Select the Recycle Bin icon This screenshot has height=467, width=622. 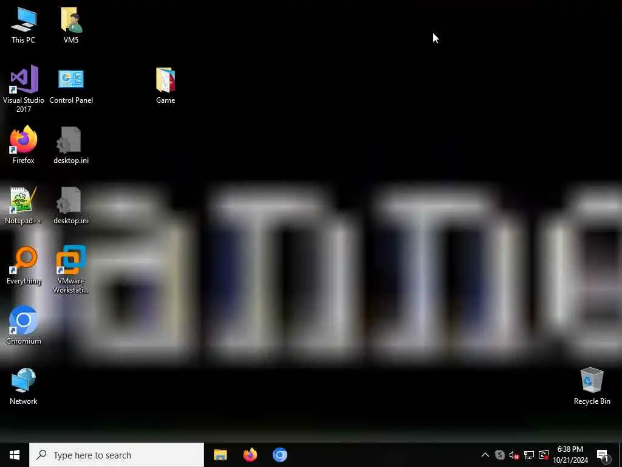click(592, 386)
